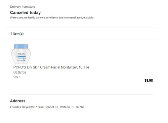Open POND'S Dry Skin Cream product title
Image resolution: width=168 pixels, height=123 pixels.
tap(51, 67)
